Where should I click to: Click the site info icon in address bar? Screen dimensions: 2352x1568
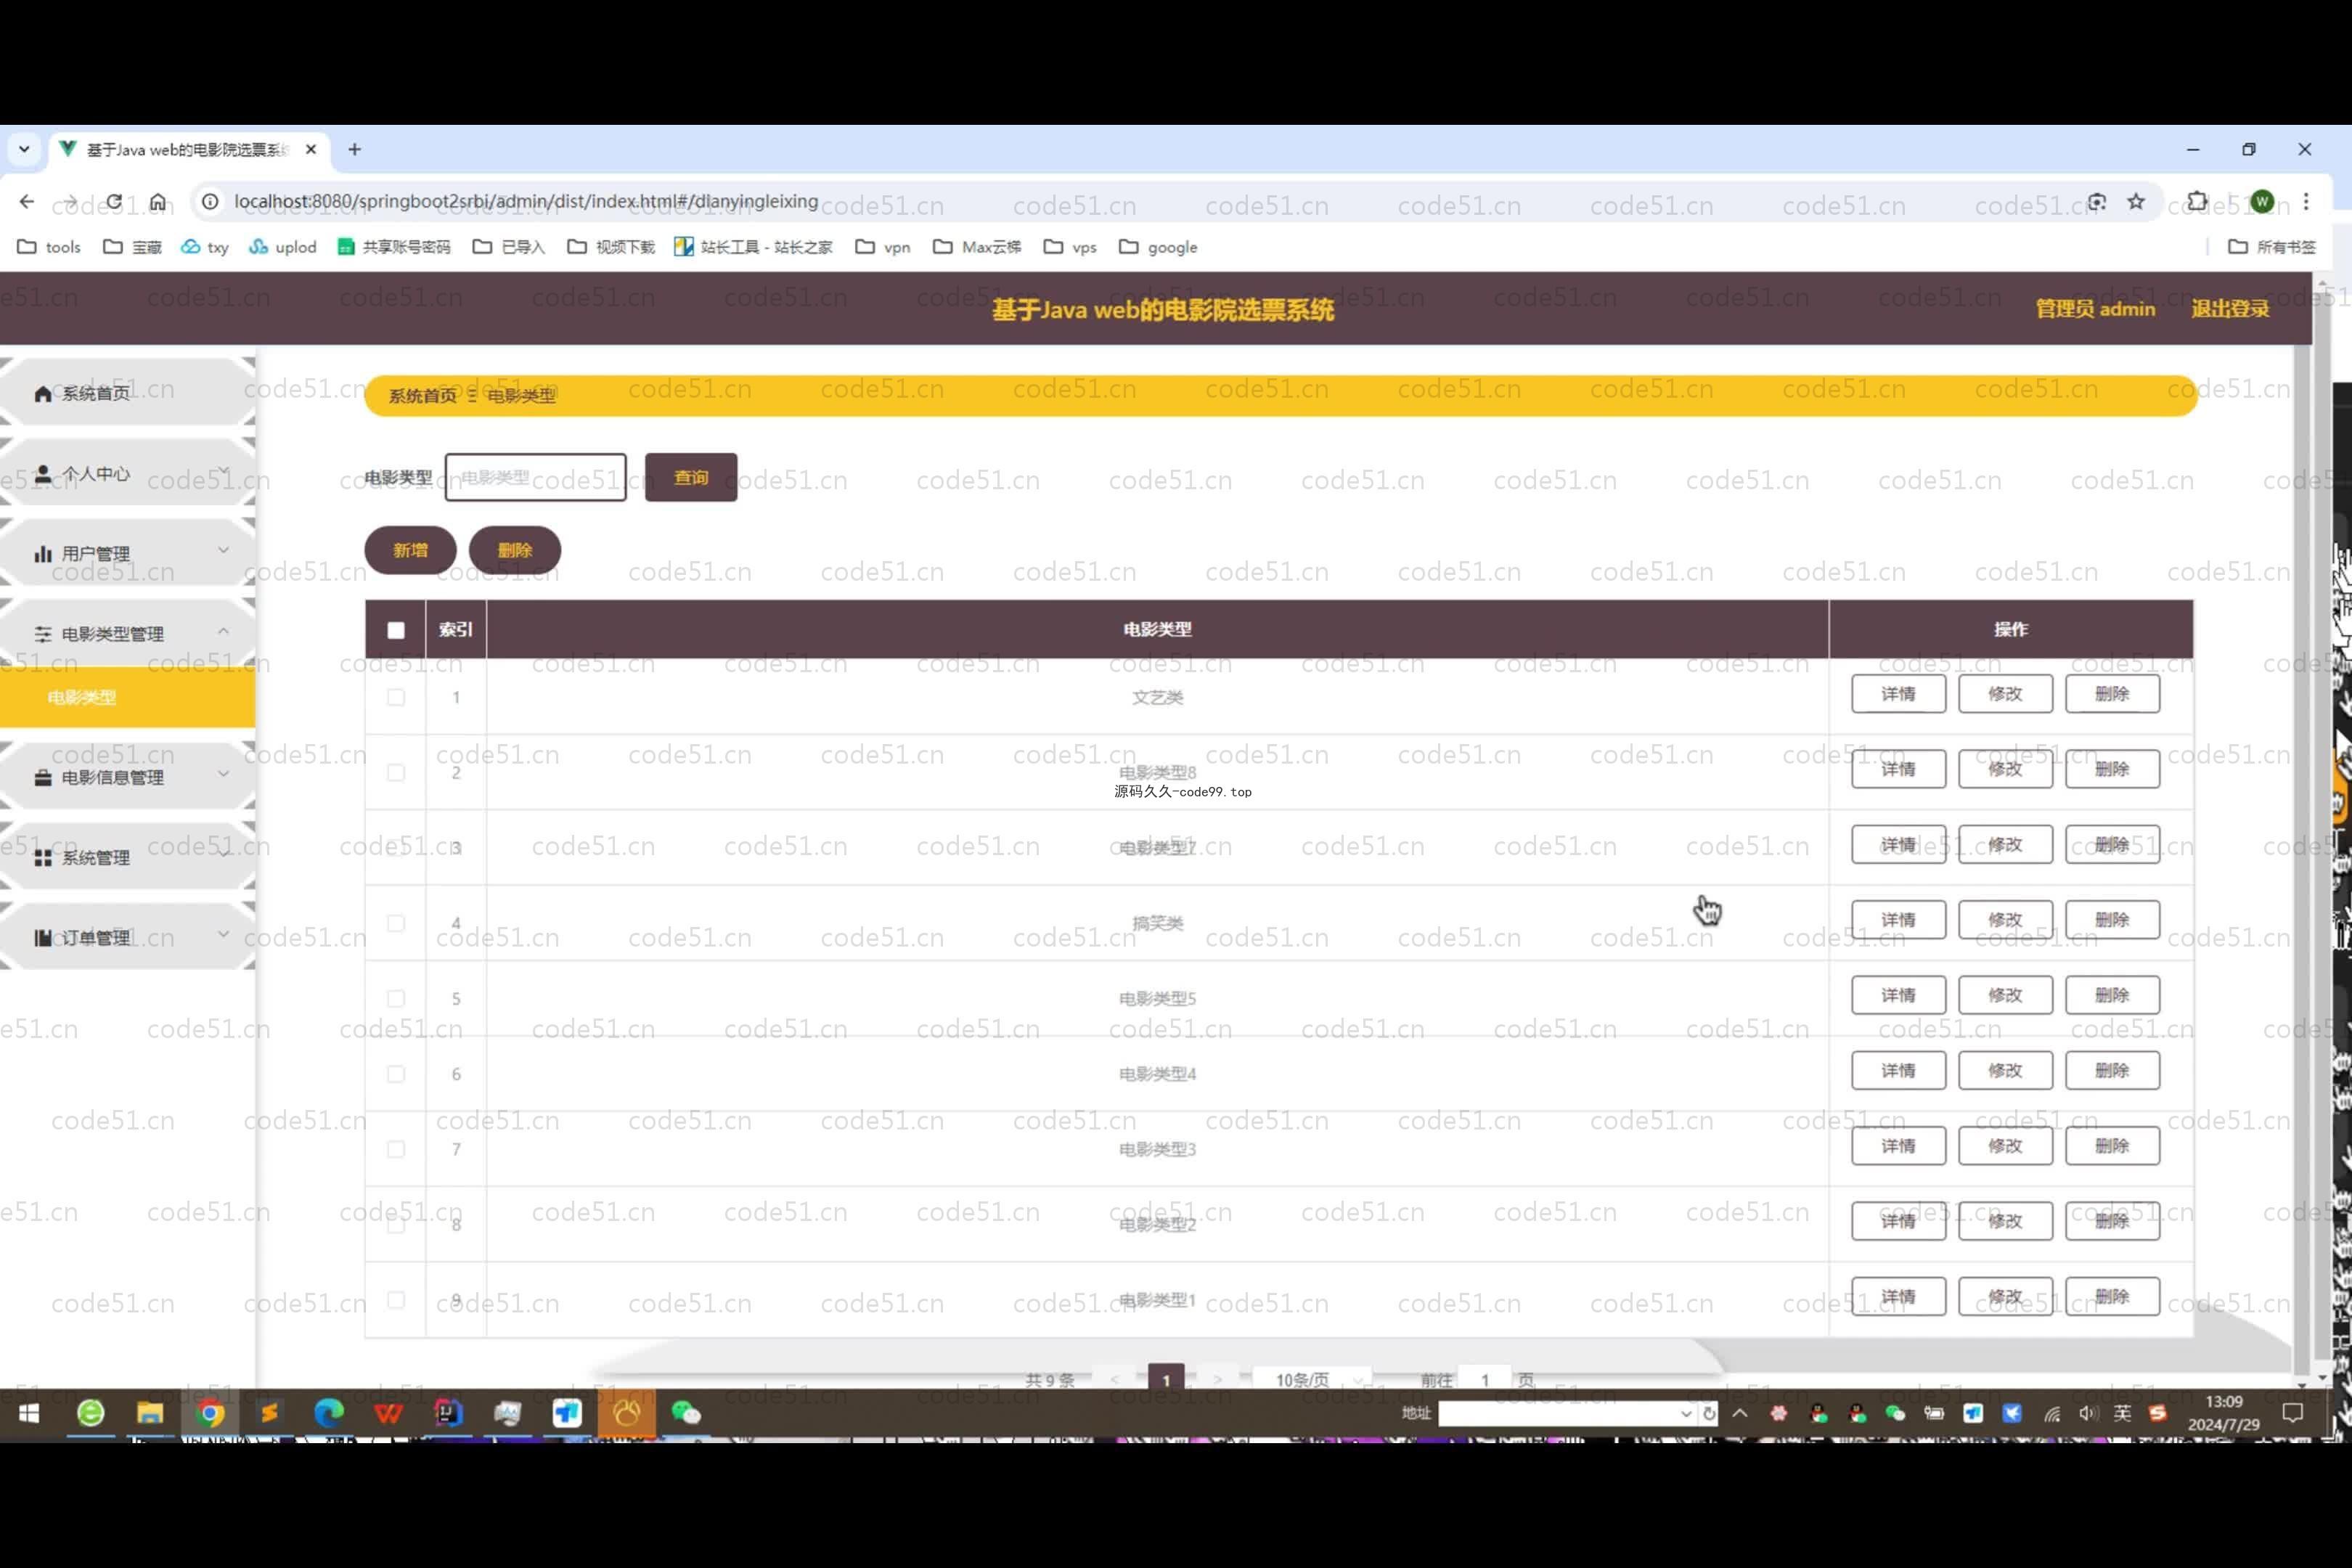tap(210, 202)
